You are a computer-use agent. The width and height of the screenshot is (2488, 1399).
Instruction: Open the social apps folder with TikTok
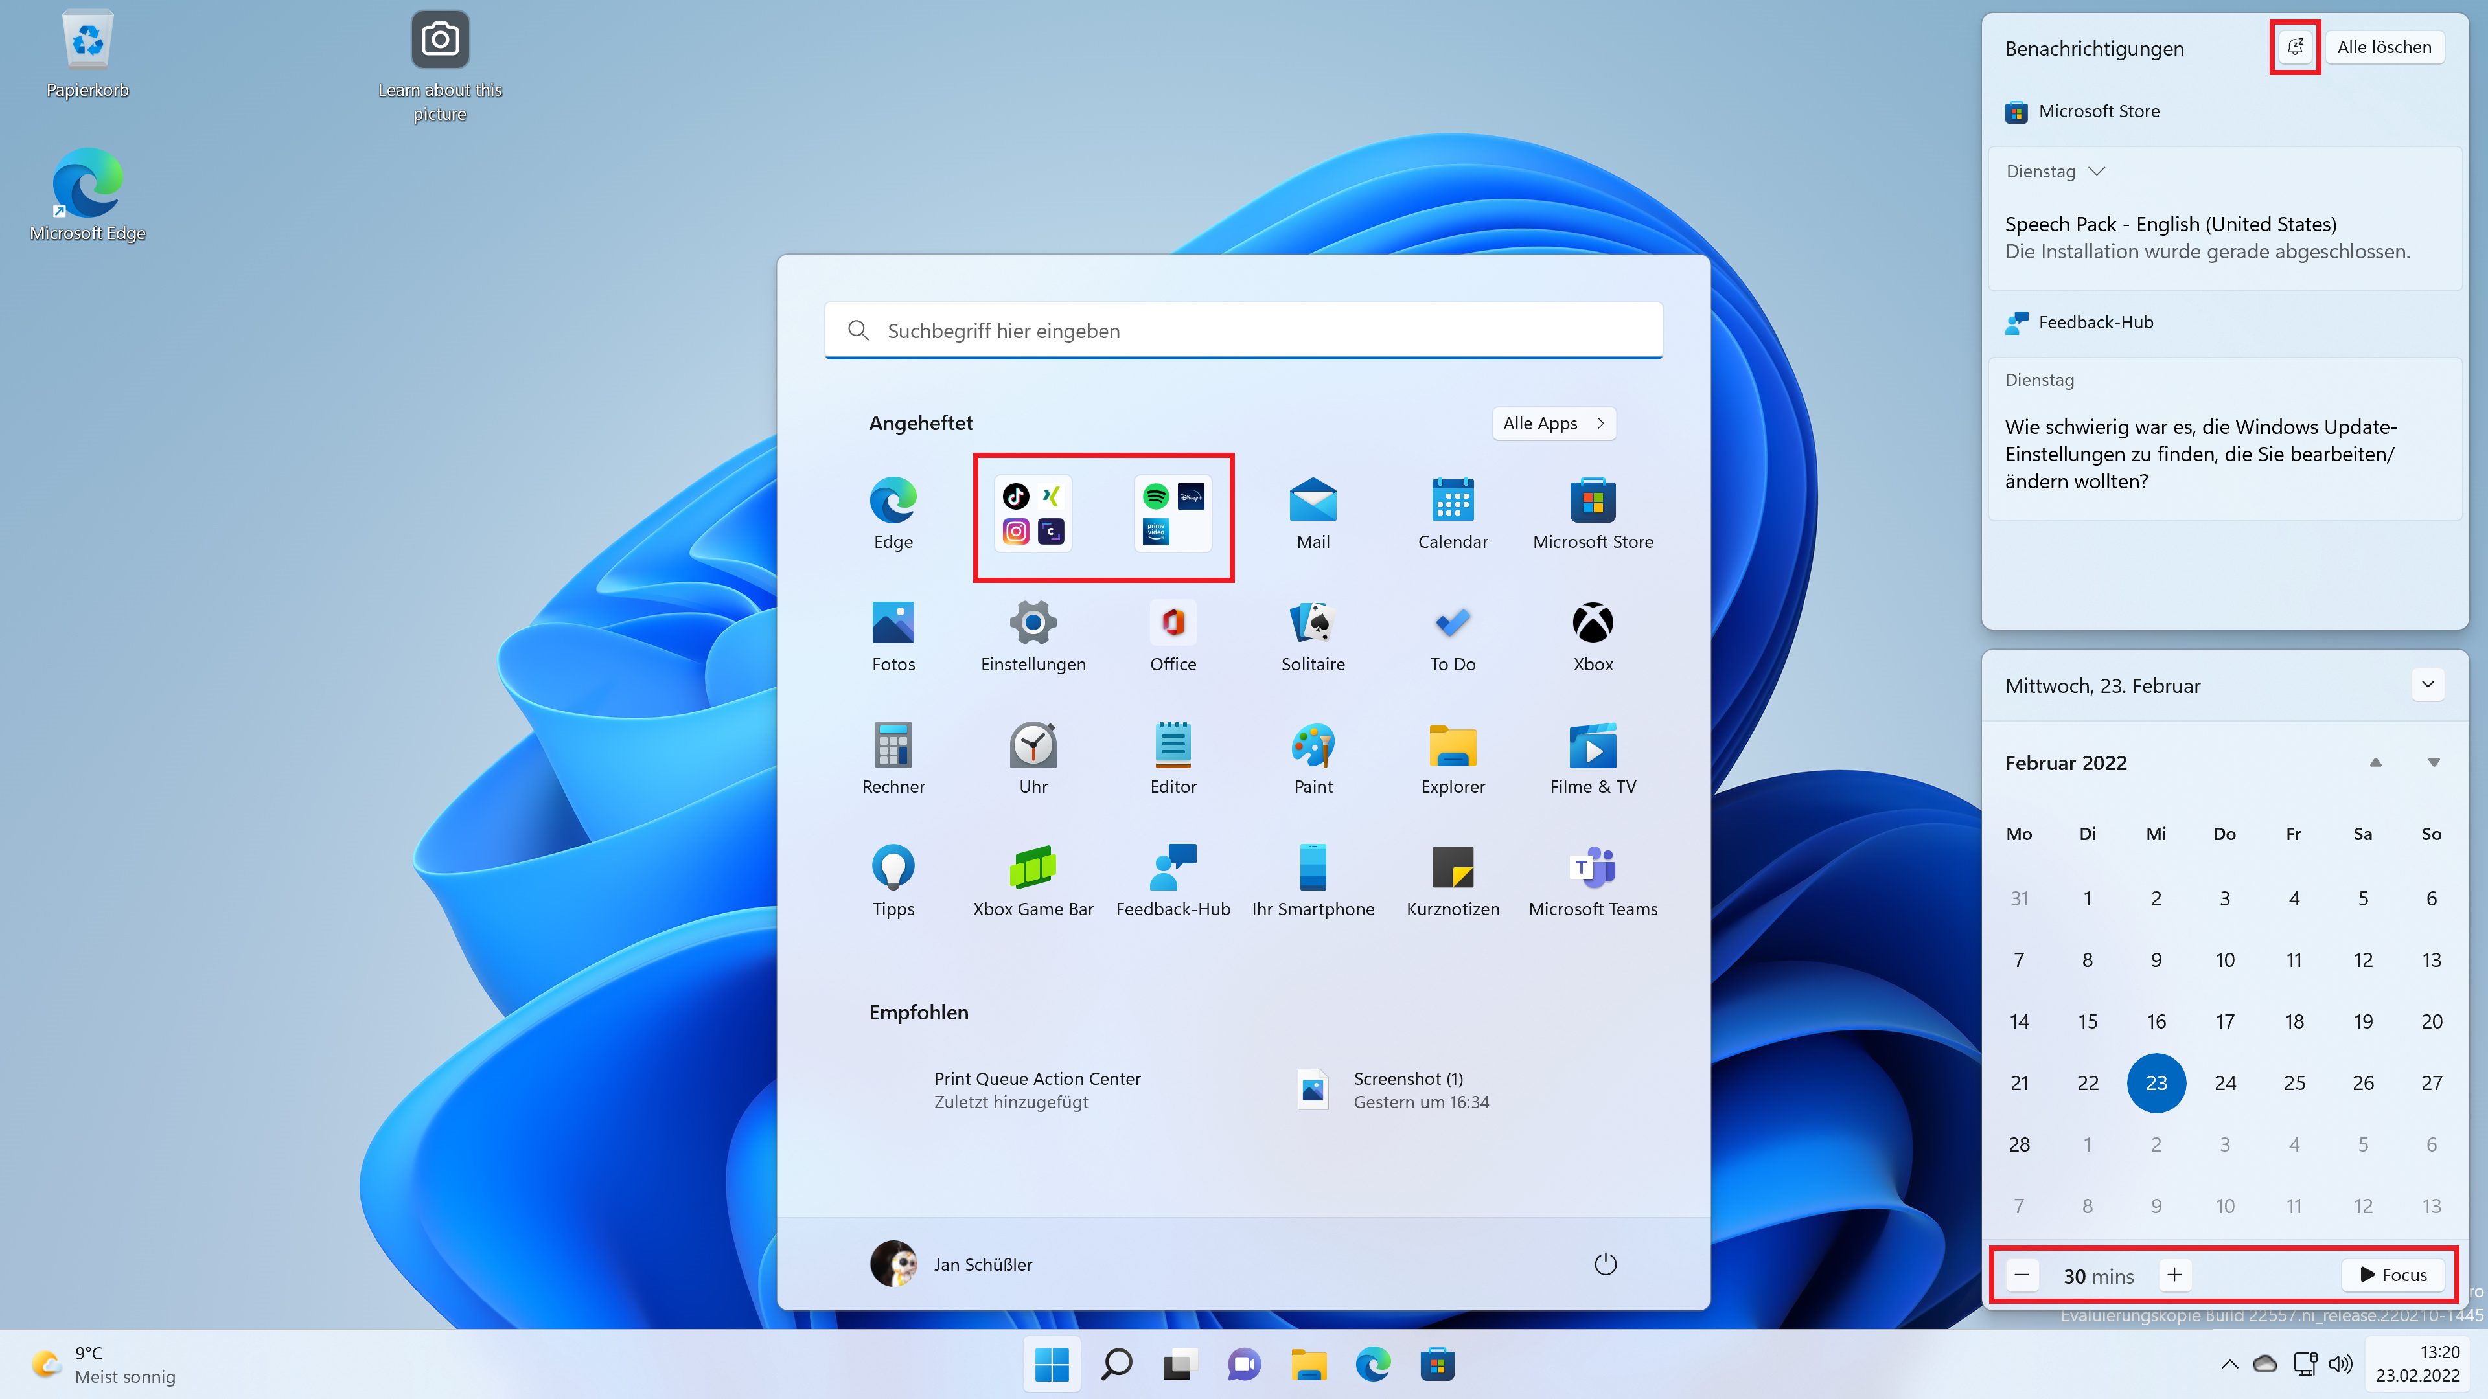click(1033, 514)
